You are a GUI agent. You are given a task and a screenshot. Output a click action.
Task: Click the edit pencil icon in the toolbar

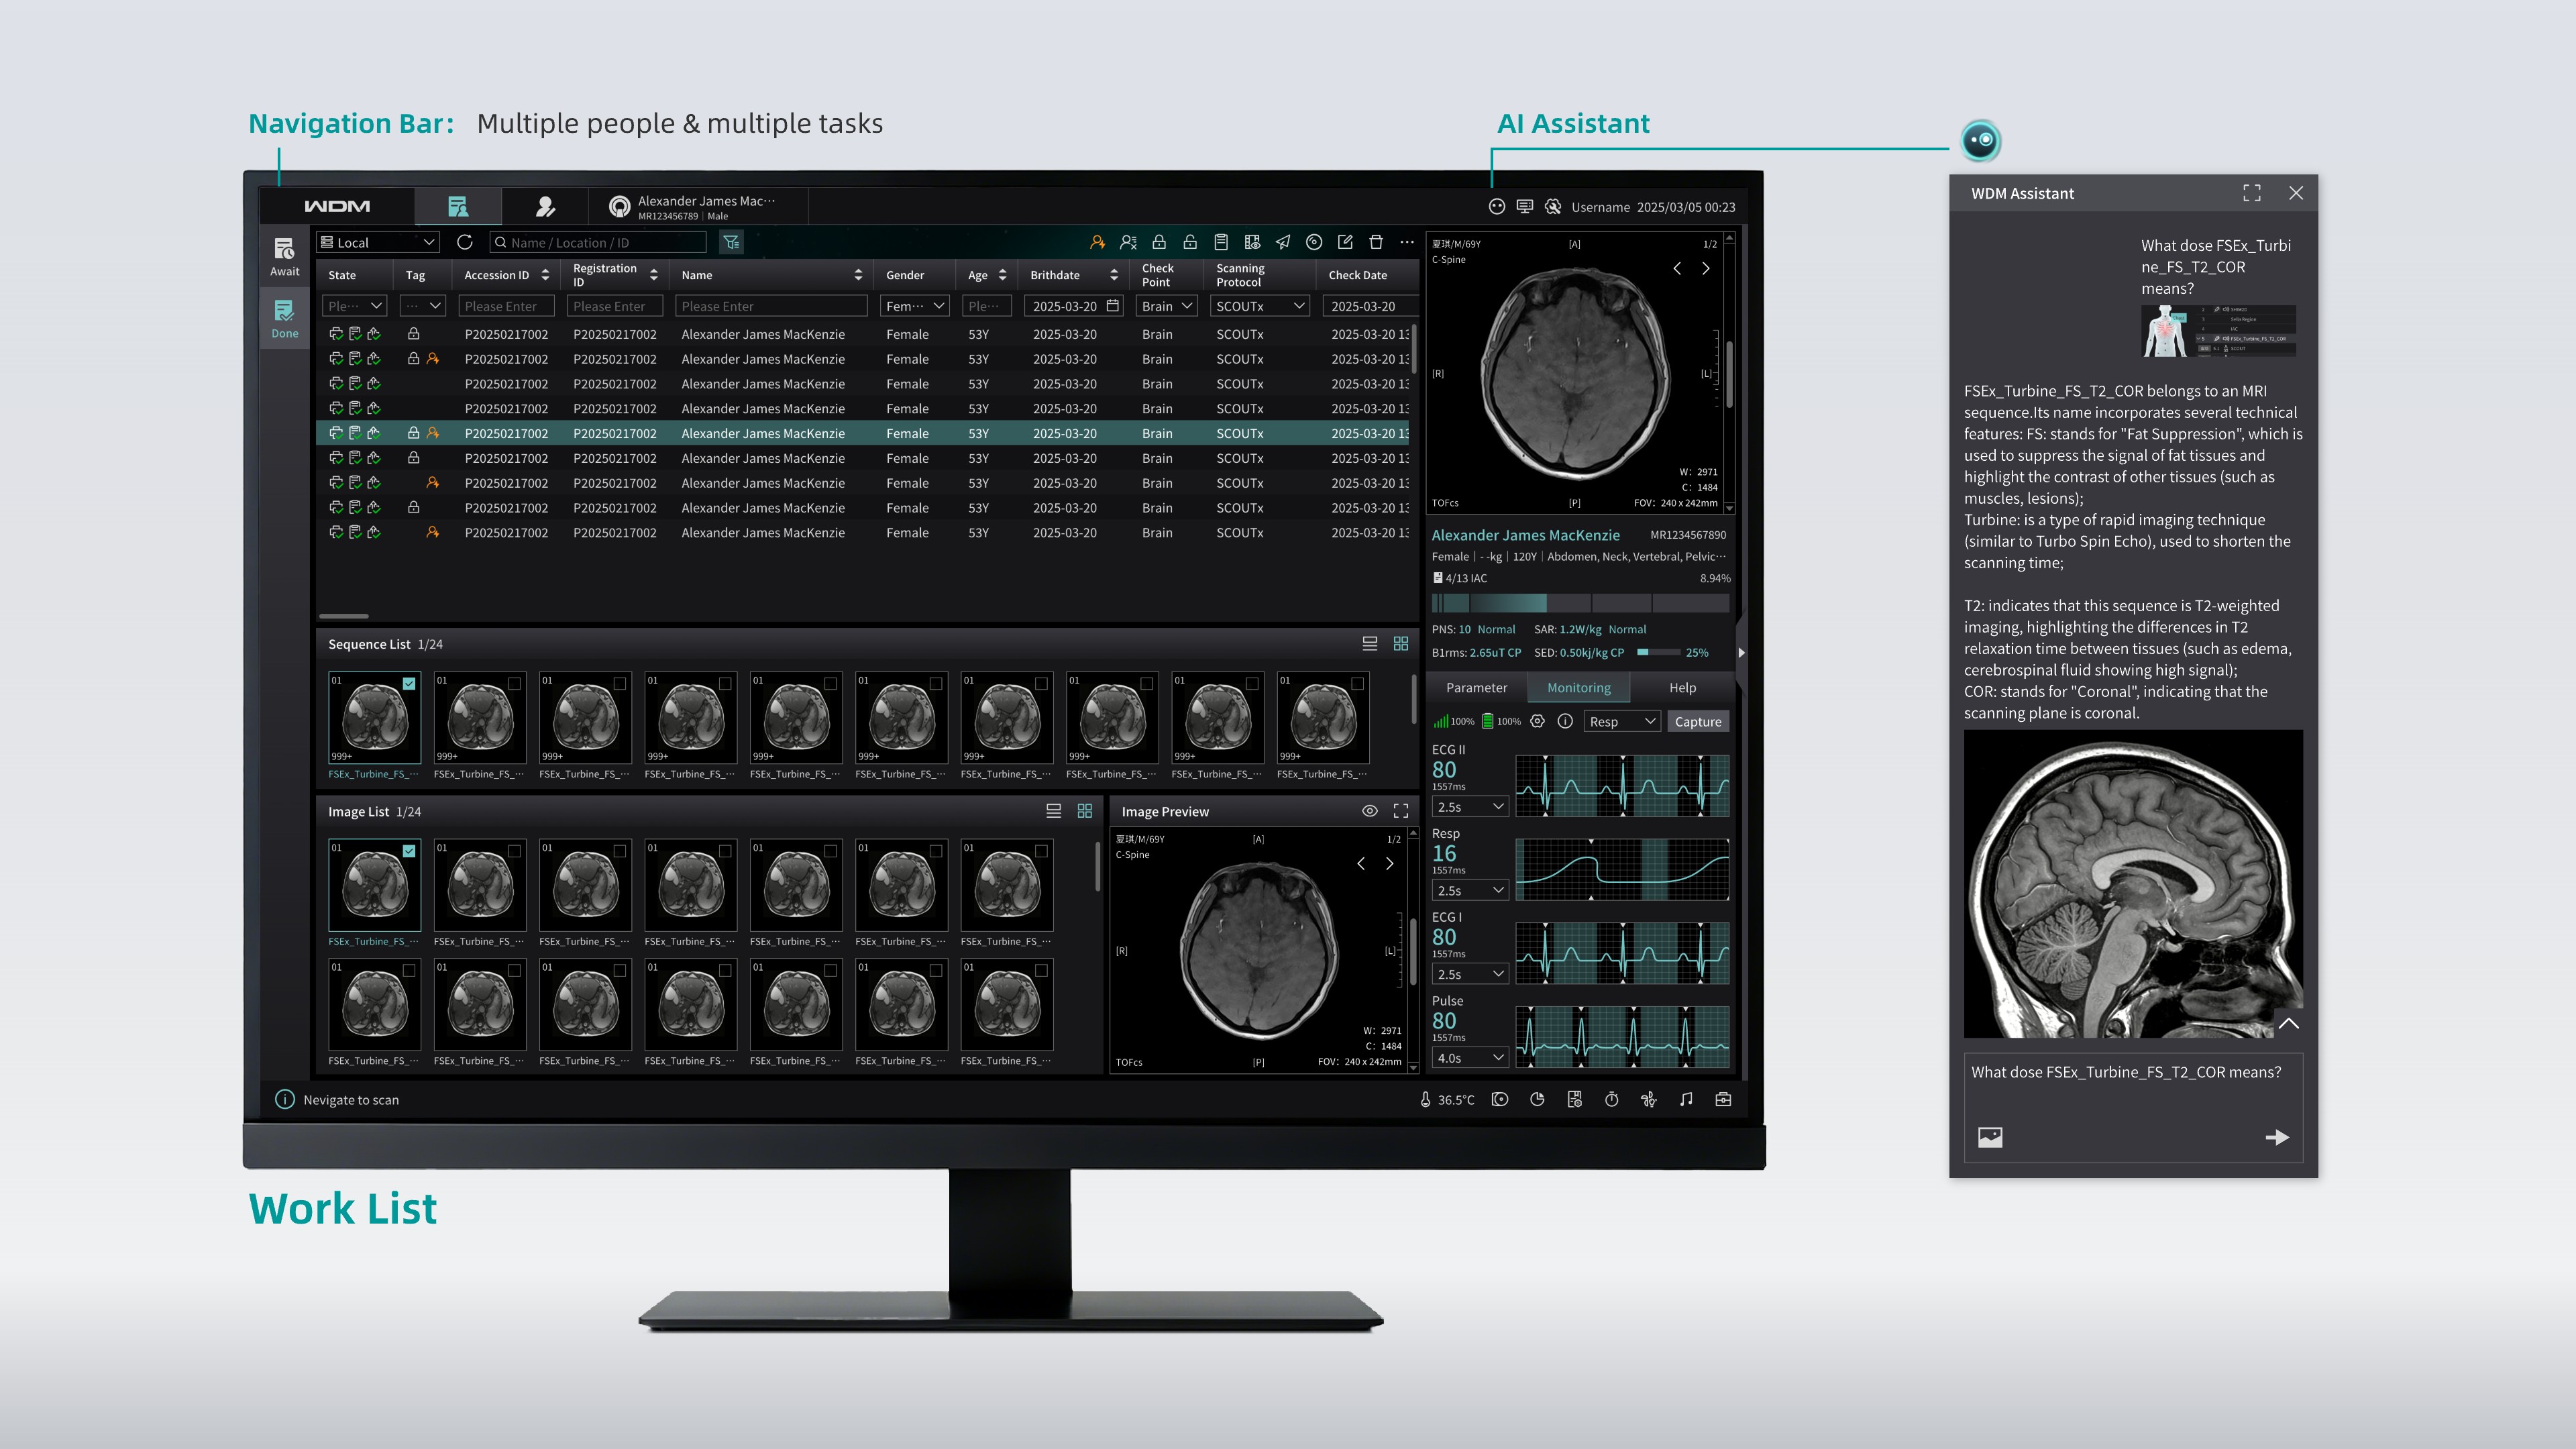click(x=1345, y=242)
